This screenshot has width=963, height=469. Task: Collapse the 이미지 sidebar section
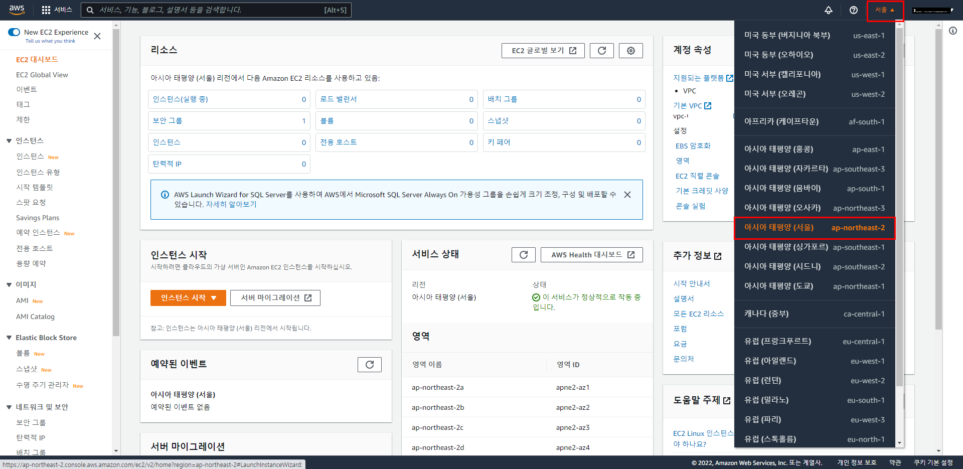coord(9,285)
